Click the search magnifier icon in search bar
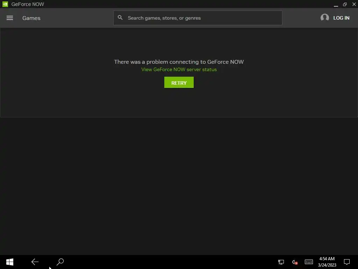Viewport: 358px width, 269px height. coord(120,18)
